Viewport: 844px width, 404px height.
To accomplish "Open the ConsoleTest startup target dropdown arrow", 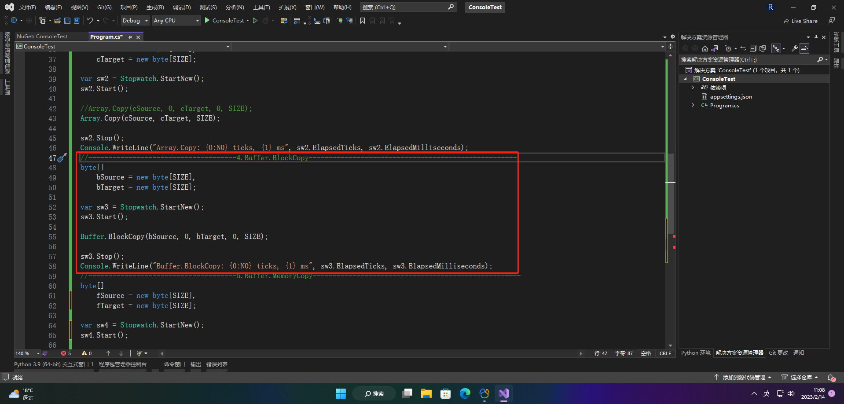I will 248,21.
